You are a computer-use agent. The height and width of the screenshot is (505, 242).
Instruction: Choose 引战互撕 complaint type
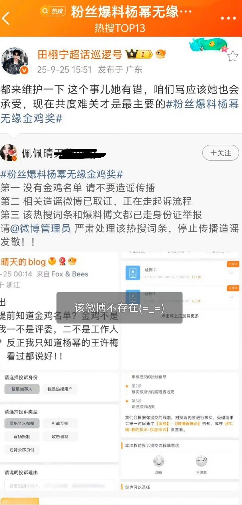tap(60, 423)
